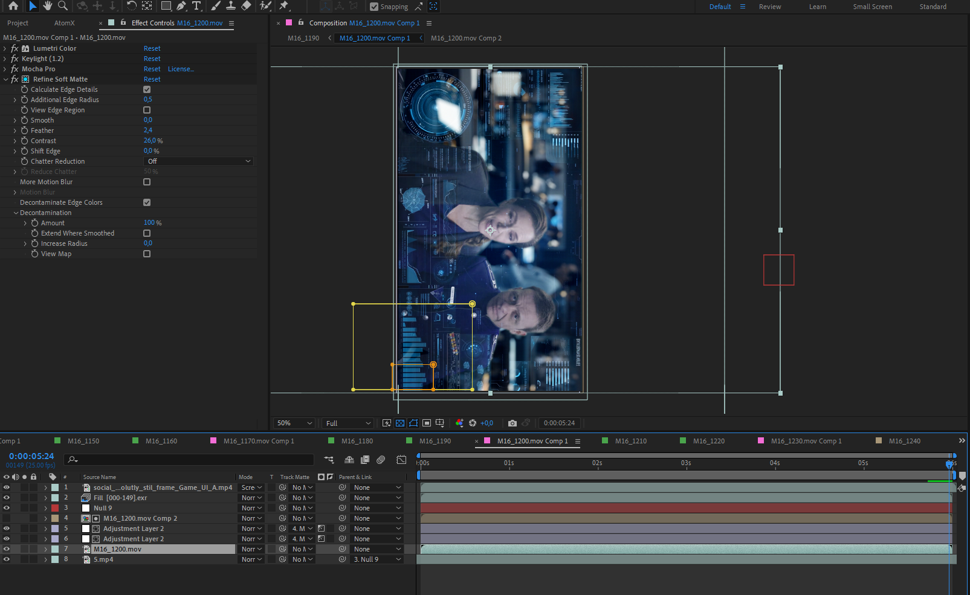Select the Pen tool
The width and height of the screenshot is (970, 595).
(181, 6)
